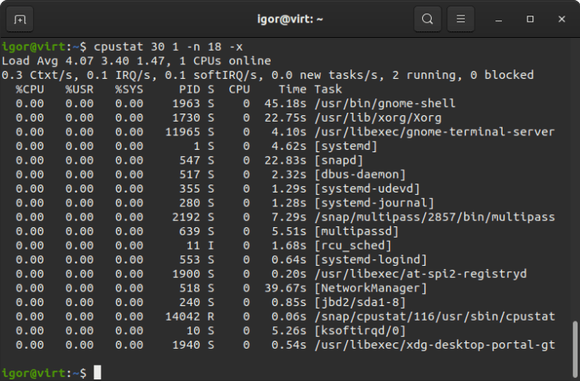Click the I state of rcu_sched row
Viewport: 580px width, 381px height.
210,246
